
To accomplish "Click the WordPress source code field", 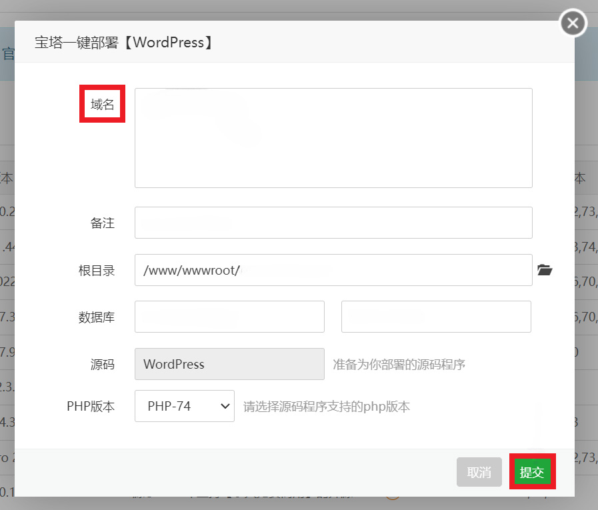I will tap(229, 364).
